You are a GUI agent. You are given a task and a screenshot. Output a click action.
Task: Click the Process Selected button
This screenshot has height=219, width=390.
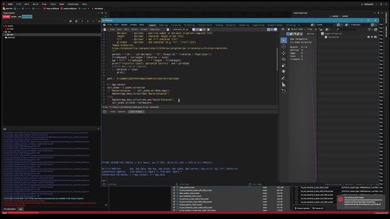click(302, 208)
